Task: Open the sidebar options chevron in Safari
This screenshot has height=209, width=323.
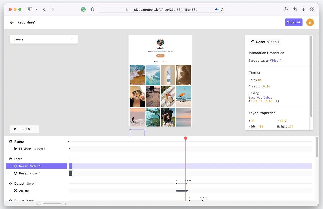Action: pyautogui.click(x=36, y=9)
